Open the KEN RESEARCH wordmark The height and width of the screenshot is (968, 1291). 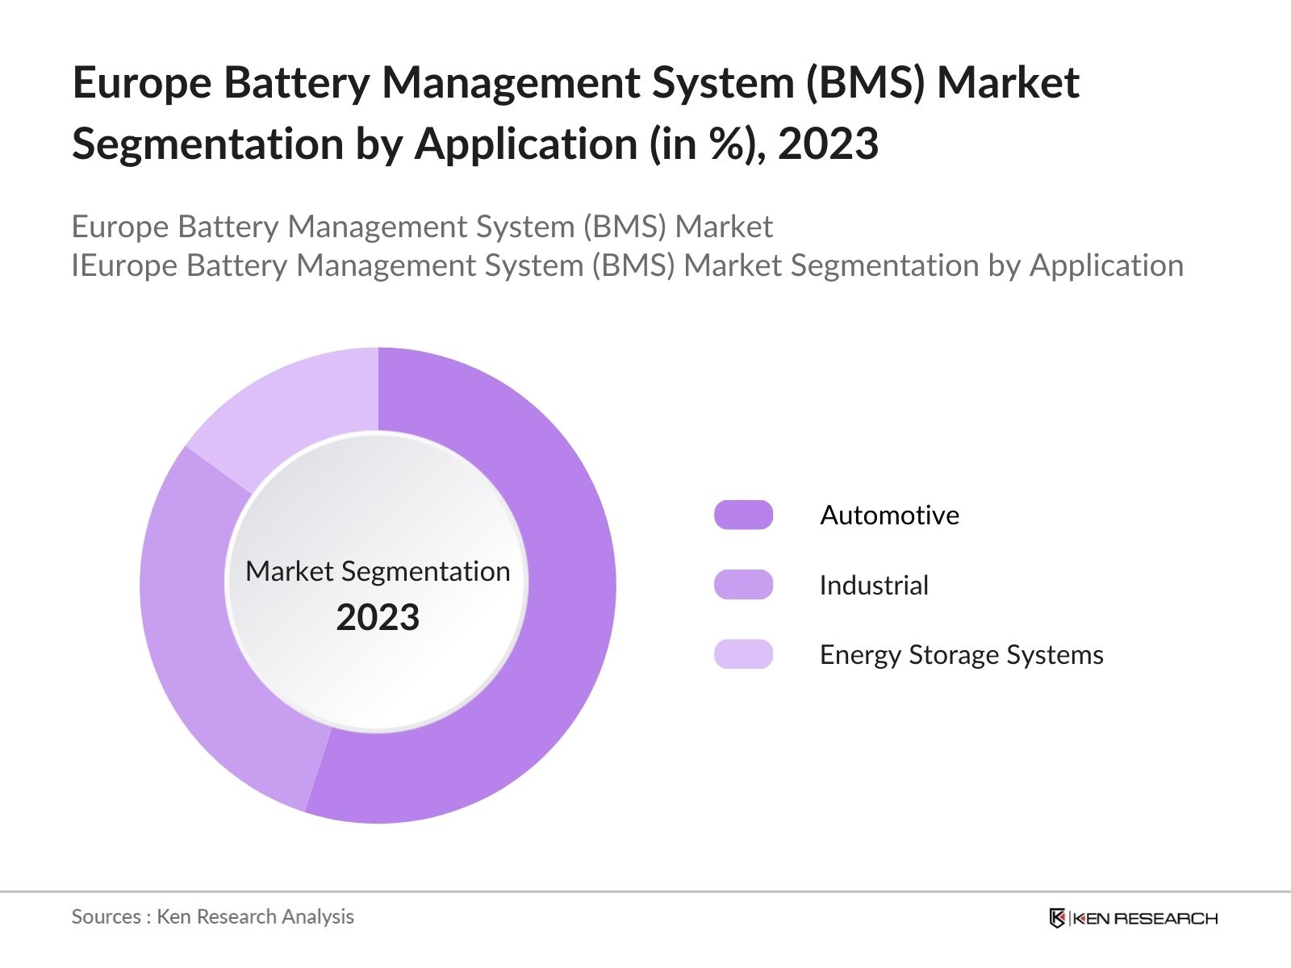1146,918
